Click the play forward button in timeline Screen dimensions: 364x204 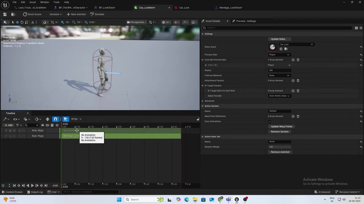tap(32, 186)
